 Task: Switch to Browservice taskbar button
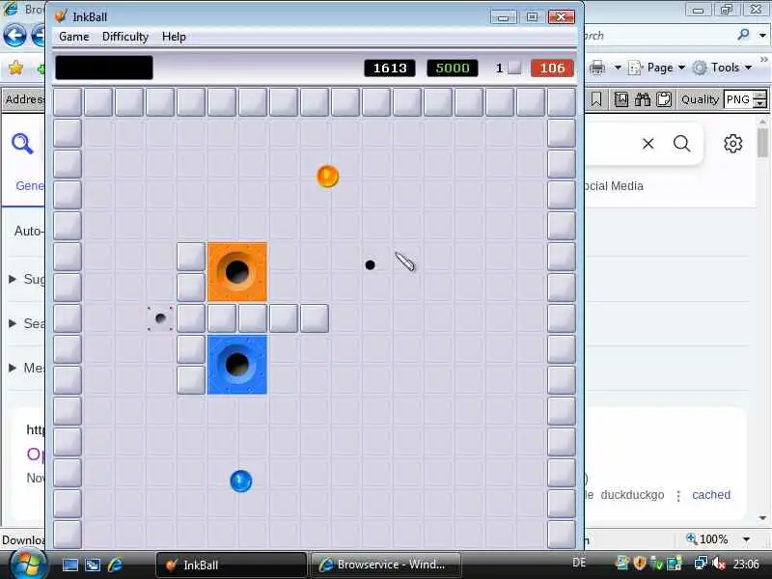click(385, 565)
